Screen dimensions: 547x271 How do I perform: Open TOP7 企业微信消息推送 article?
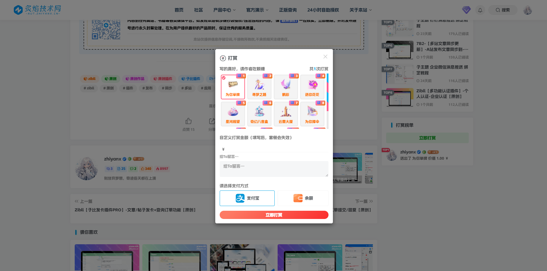[x=442, y=70]
